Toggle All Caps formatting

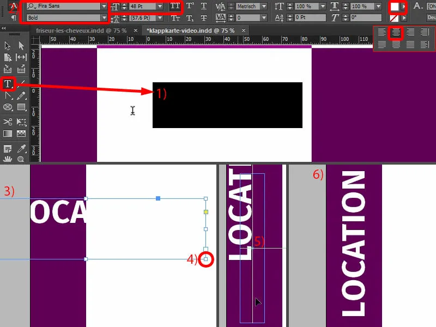click(175, 6)
